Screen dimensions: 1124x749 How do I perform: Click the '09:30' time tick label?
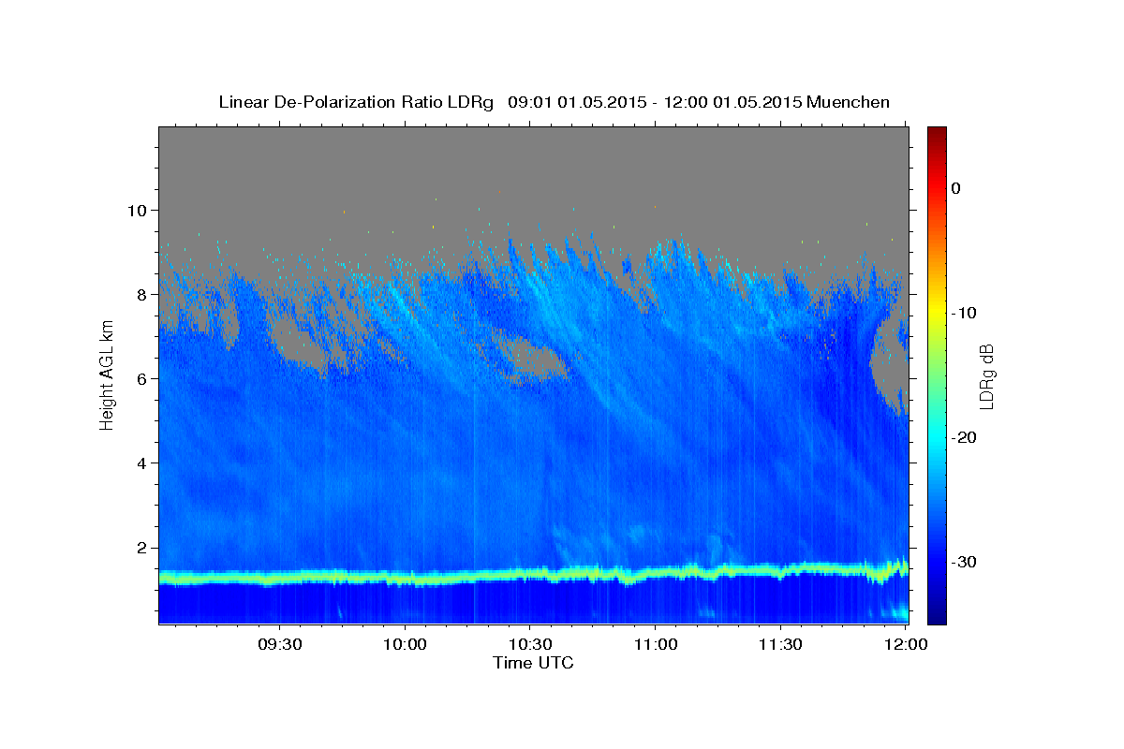(280, 645)
